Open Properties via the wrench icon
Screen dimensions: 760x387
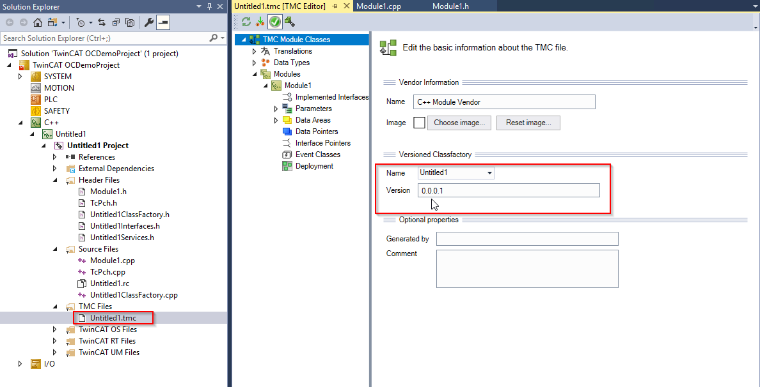click(149, 22)
